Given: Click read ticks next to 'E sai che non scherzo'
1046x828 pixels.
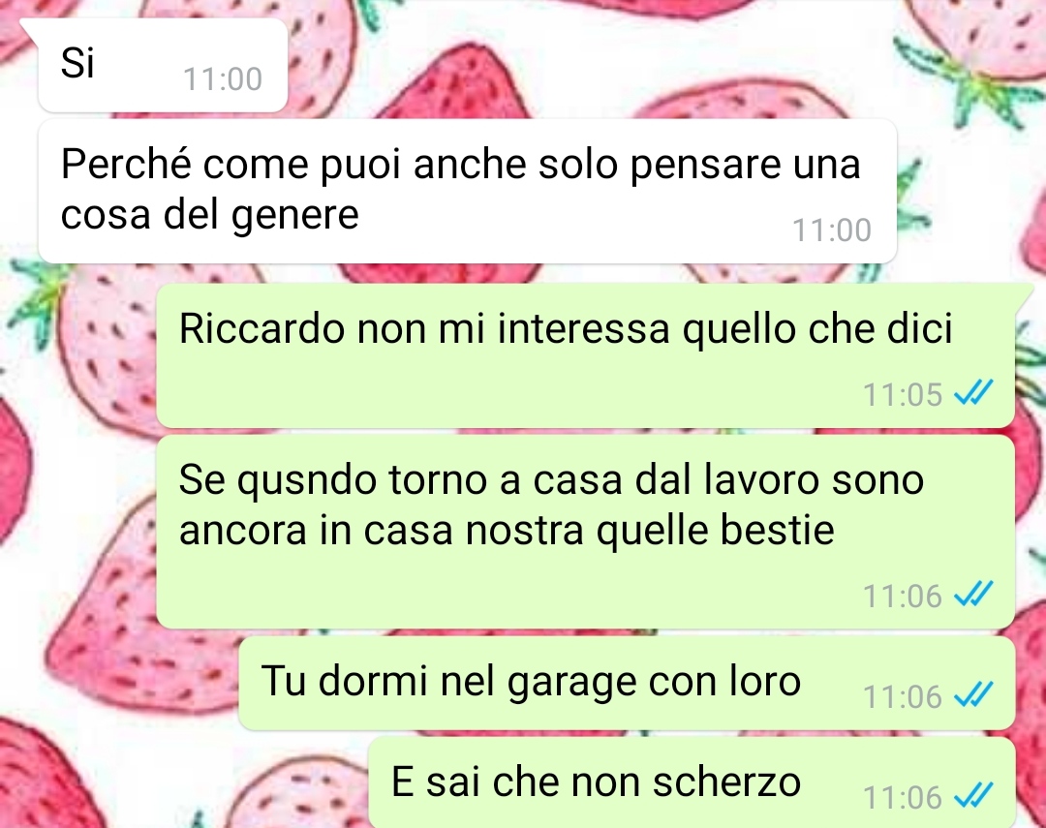Looking at the screenshot, I should coord(973,796).
